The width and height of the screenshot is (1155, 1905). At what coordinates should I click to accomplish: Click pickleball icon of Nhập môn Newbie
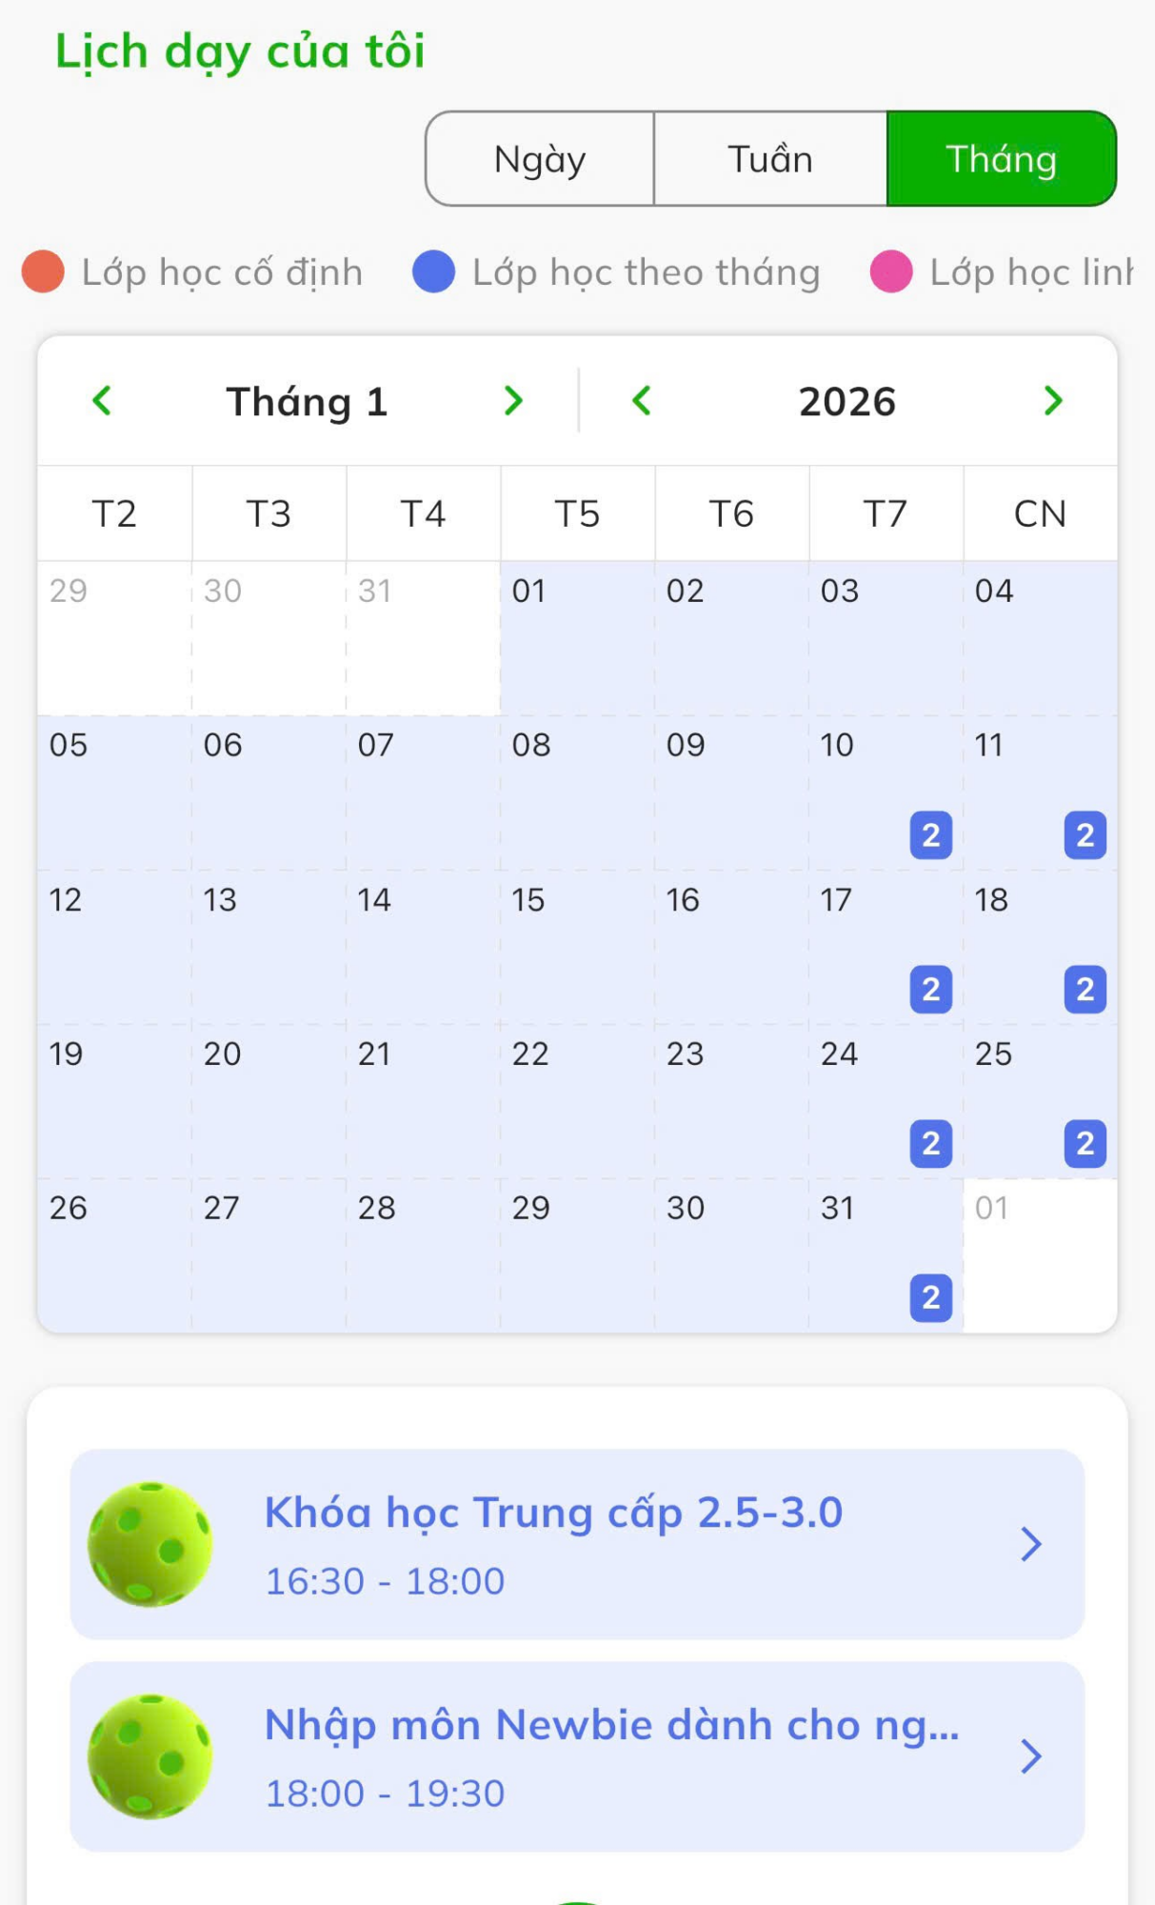tap(150, 1756)
